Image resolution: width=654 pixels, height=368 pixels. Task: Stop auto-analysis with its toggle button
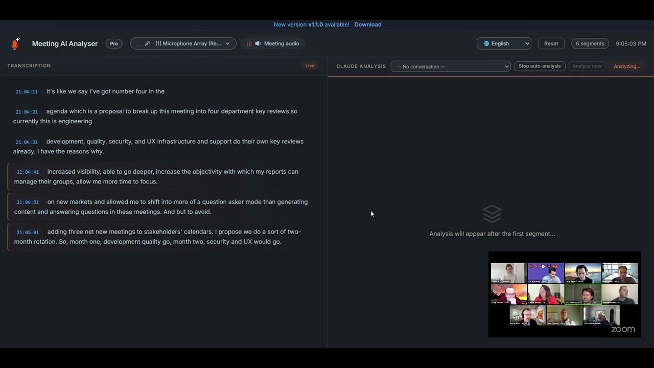point(540,66)
